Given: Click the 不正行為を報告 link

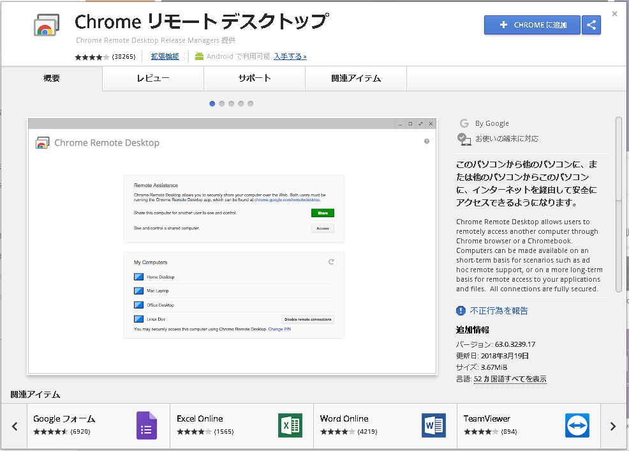Looking at the screenshot, I should [499, 311].
